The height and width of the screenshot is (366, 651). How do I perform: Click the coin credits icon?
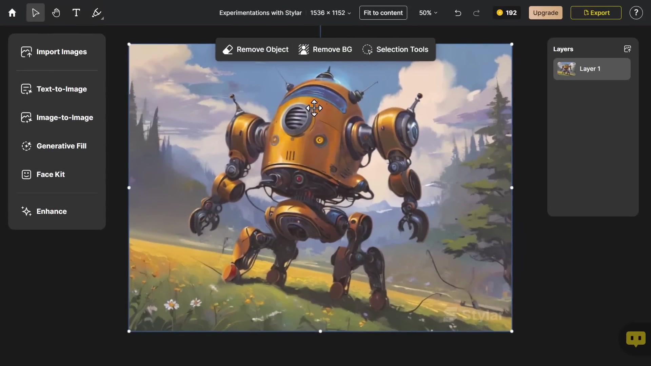coord(499,13)
